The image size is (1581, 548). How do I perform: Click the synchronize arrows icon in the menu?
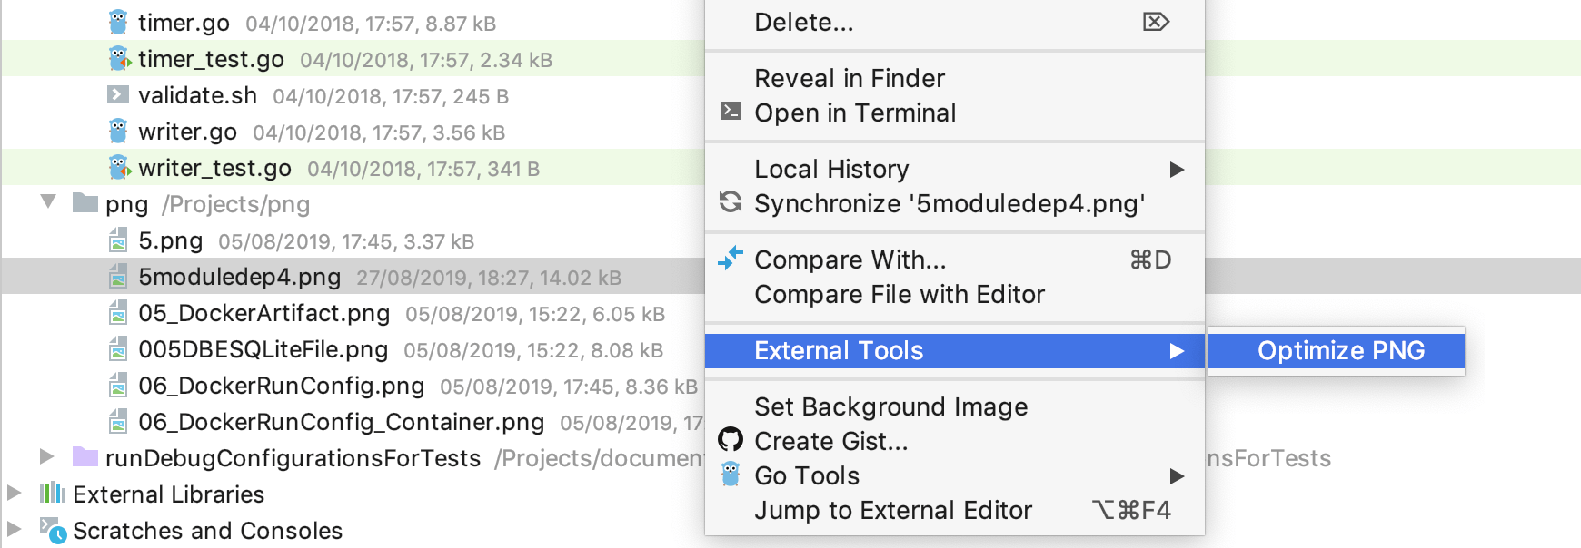click(x=729, y=203)
